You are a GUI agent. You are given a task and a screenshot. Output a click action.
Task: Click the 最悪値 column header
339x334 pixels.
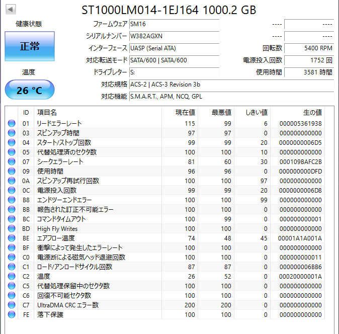pos(216,112)
